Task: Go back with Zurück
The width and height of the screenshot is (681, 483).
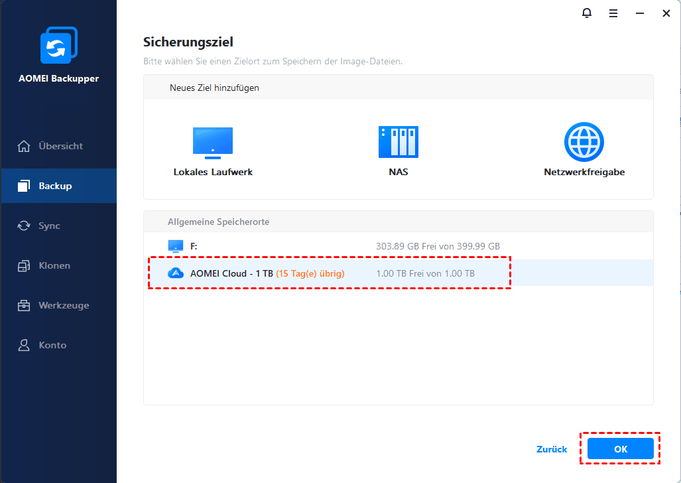Action: coord(552,449)
